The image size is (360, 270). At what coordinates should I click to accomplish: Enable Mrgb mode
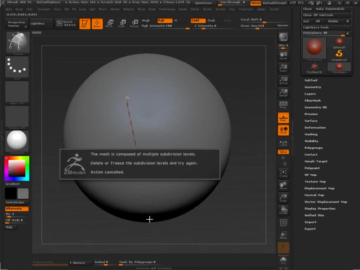click(146, 20)
